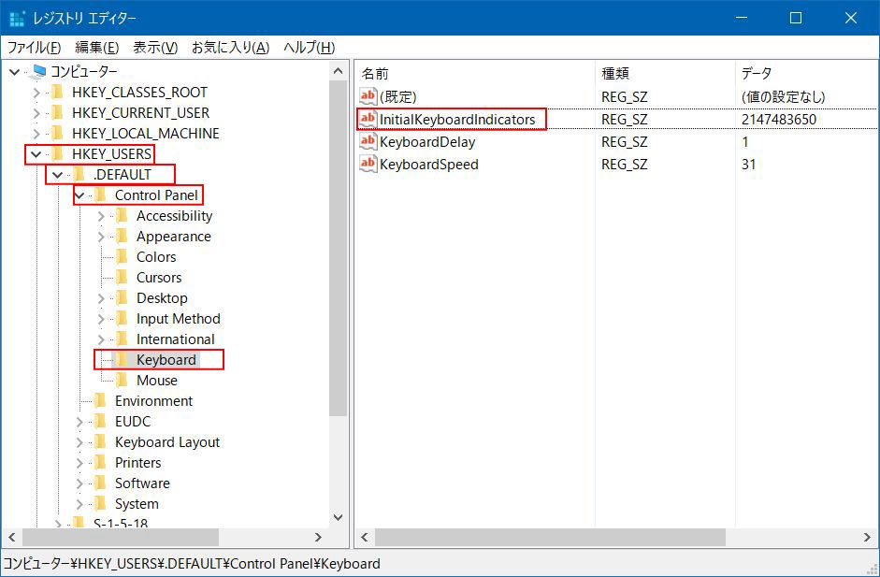This screenshot has height=577, width=880.
Task: Click the Accessibility folder icon
Action: click(122, 215)
